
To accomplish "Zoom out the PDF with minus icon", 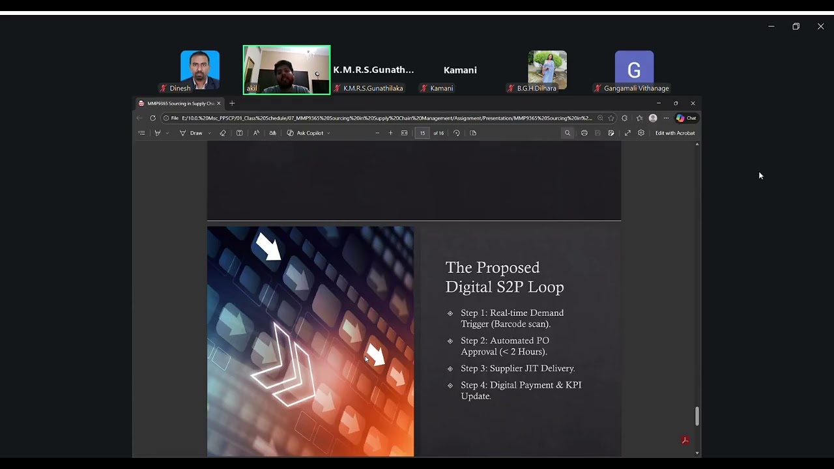I will coord(377,133).
